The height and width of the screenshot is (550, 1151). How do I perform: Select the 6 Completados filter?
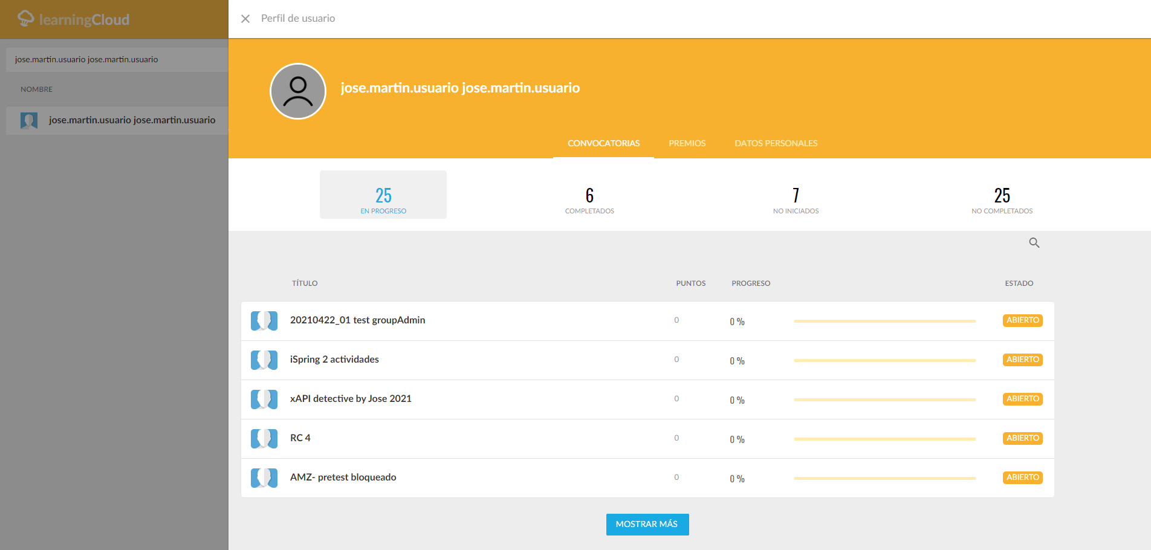click(x=589, y=200)
